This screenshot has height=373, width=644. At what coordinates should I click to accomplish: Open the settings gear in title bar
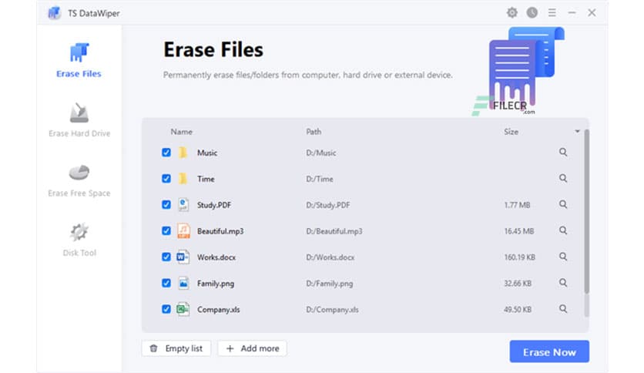pyautogui.click(x=512, y=12)
